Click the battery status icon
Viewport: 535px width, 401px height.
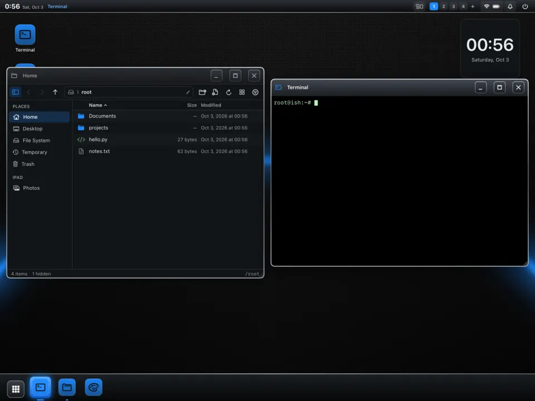[x=497, y=6]
